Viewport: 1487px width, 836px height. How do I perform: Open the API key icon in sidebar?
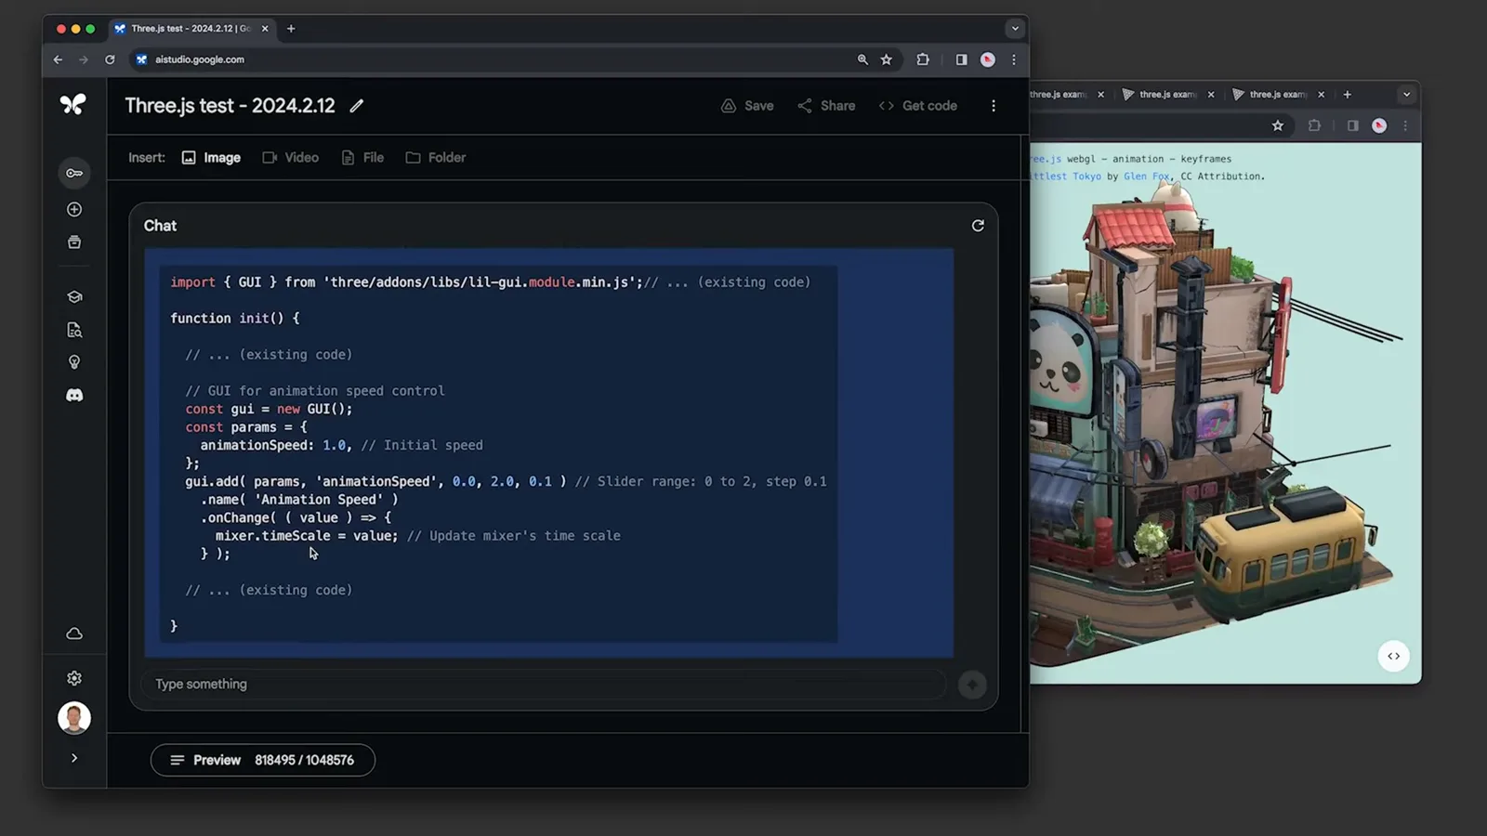pos(74,173)
